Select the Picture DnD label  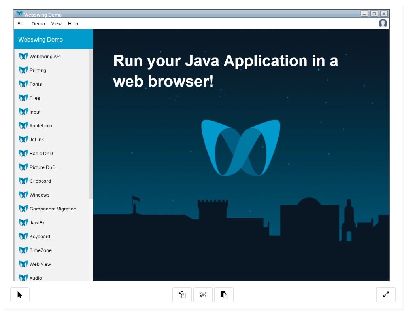(x=43, y=167)
